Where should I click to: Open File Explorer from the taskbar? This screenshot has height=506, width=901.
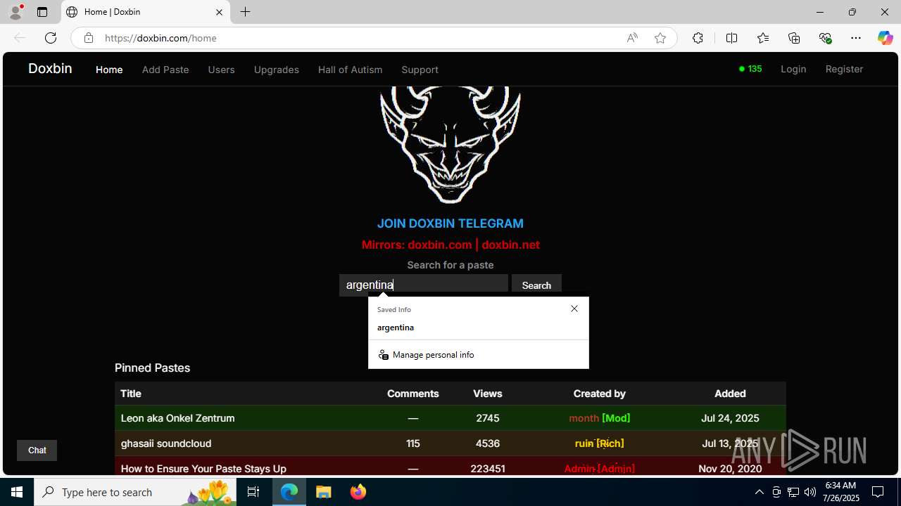coord(324,492)
